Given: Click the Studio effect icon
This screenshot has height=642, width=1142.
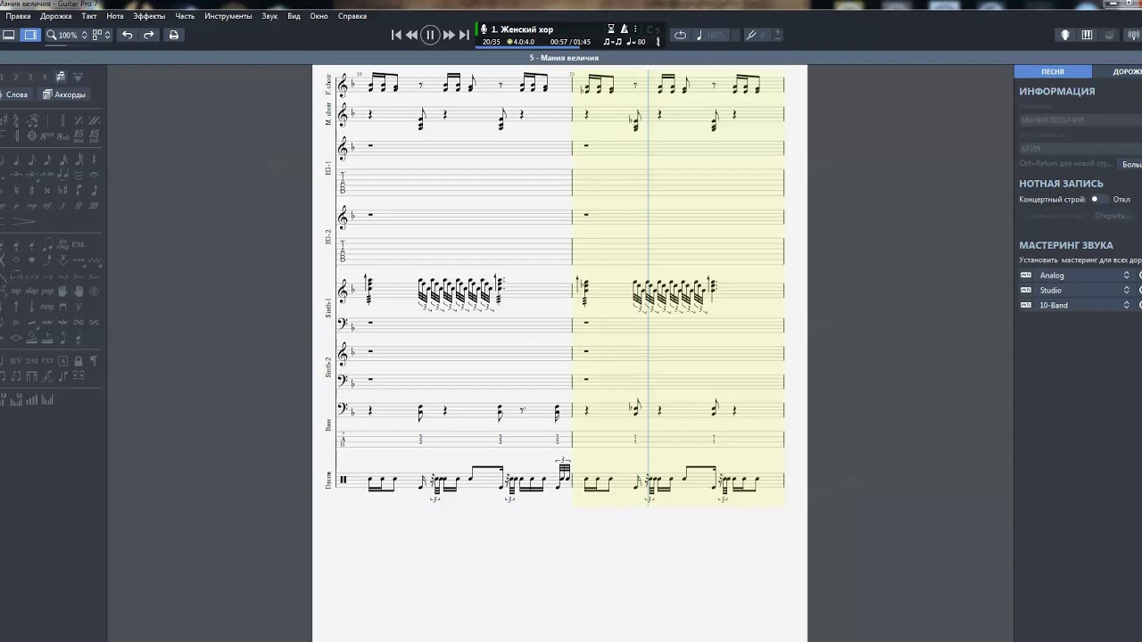Looking at the screenshot, I should 1026,291.
